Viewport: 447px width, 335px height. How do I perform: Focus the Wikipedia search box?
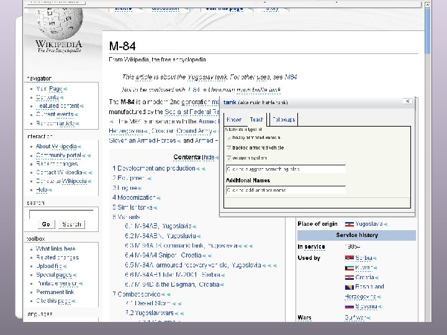click(61, 215)
